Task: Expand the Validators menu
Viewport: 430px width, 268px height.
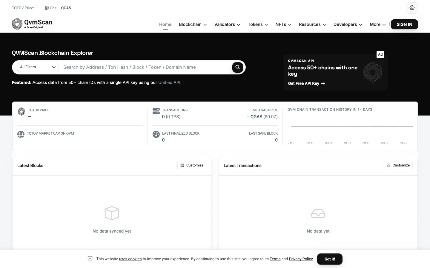Action: click(227, 24)
